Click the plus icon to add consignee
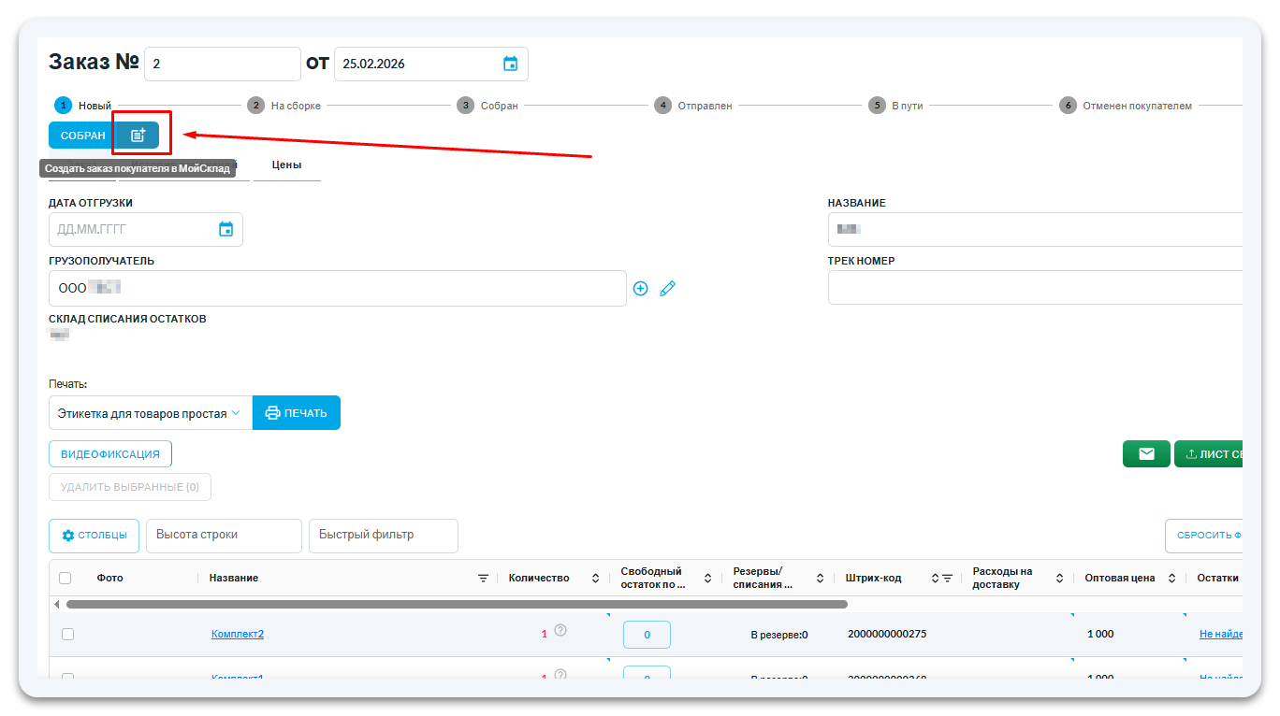Image resolution: width=1280 pixels, height=716 pixels. coord(640,289)
